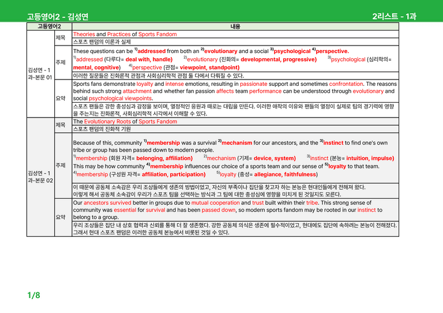Viewport: 443px width, 313px height.
Task: Click the title Theories and Practices of Sports Fandom
Action: 125,34
